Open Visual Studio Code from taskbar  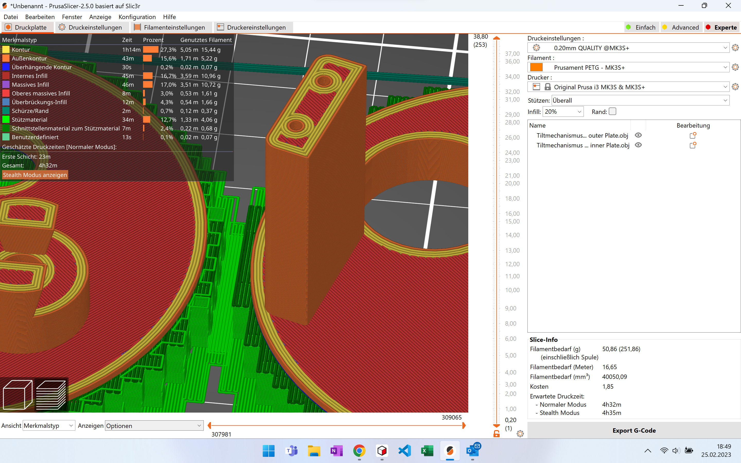[x=404, y=451]
